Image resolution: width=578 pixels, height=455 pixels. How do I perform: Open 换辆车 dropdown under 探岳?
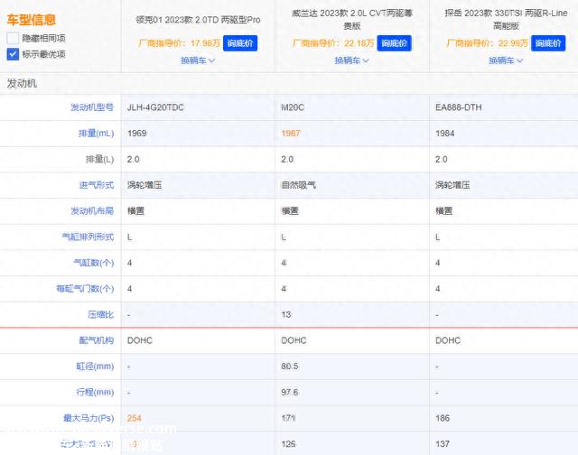point(506,60)
